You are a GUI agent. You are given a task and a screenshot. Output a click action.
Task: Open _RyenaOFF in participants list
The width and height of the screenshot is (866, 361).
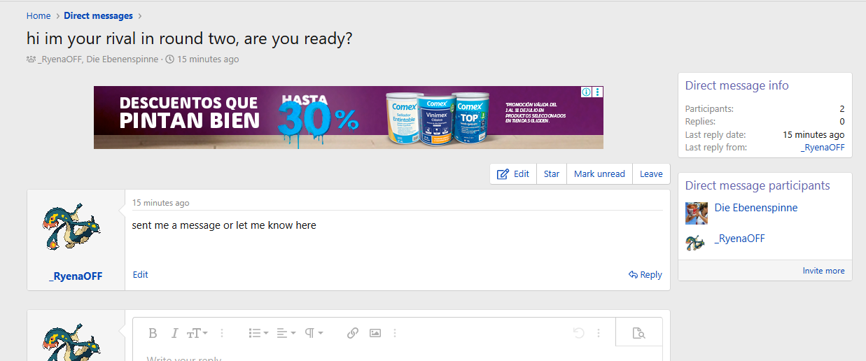[x=740, y=239]
